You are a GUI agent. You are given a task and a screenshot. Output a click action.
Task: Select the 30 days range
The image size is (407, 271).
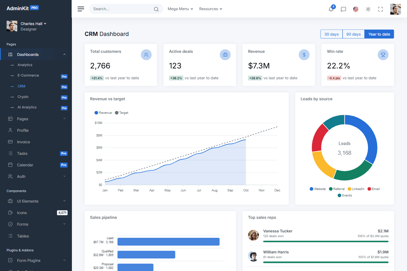pos(331,34)
